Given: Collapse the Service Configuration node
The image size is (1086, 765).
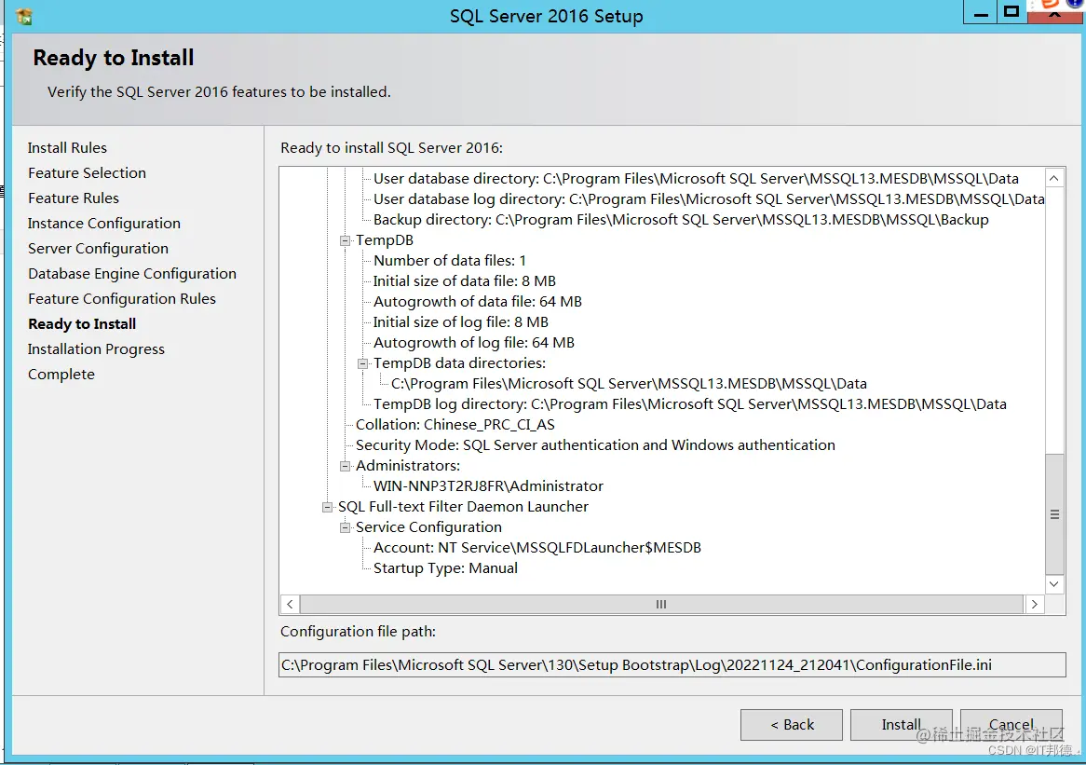Looking at the screenshot, I should tap(345, 527).
